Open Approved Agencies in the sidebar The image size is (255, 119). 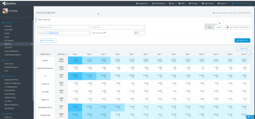coord(11,105)
